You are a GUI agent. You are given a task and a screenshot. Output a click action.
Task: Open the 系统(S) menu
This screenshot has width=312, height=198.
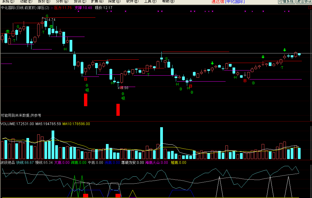pos(8,1)
